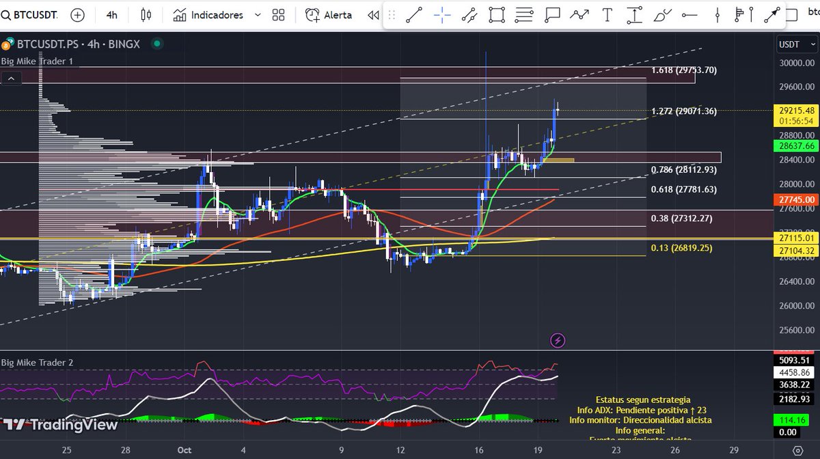Viewport: 820px width, 459px height.
Task: Expand the favorite indicators chevron next to Indicadores
Action: tap(257, 14)
